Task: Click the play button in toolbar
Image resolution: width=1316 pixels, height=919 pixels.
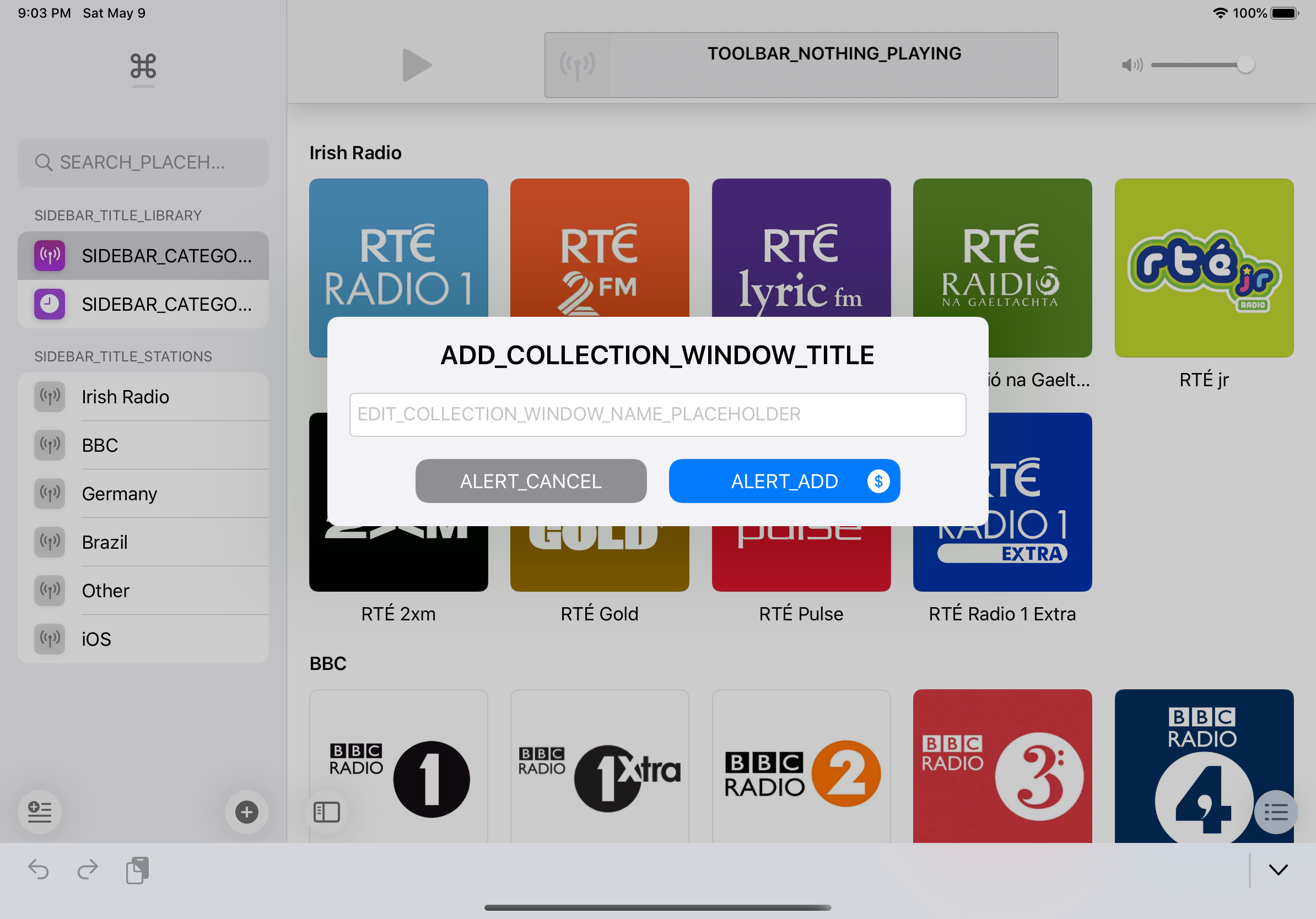Action: click(x=416, y=65)
